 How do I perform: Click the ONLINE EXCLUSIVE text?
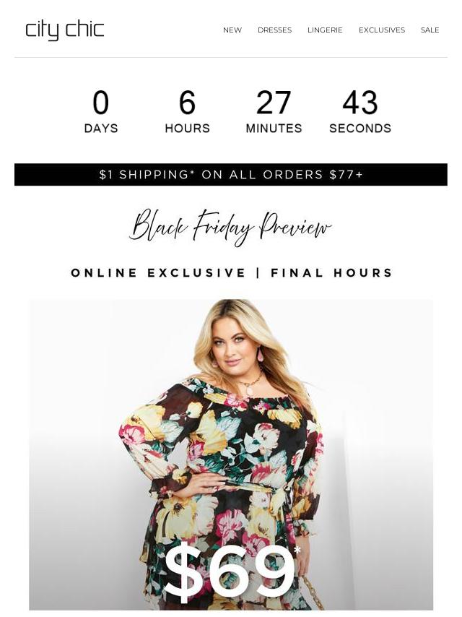158,272
